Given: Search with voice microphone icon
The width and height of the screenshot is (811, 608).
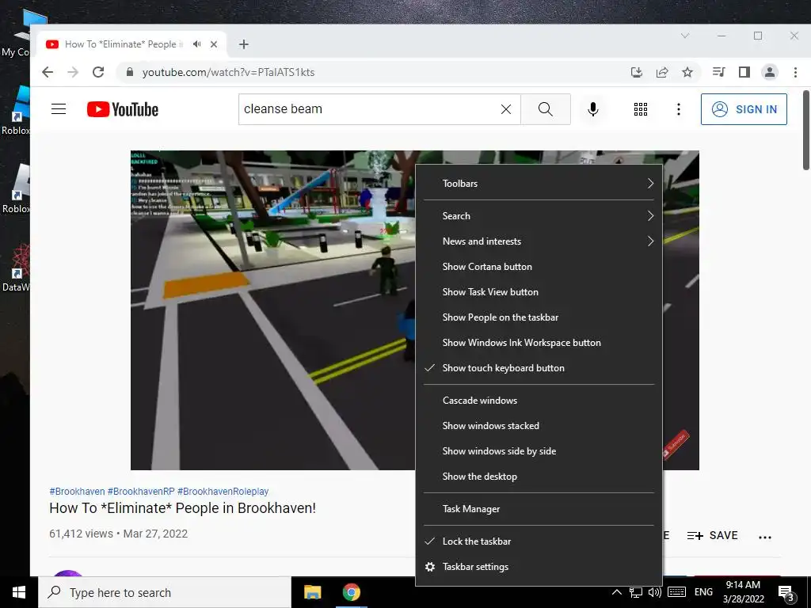Looking at the screenshot, I should [x=593, y=109].
